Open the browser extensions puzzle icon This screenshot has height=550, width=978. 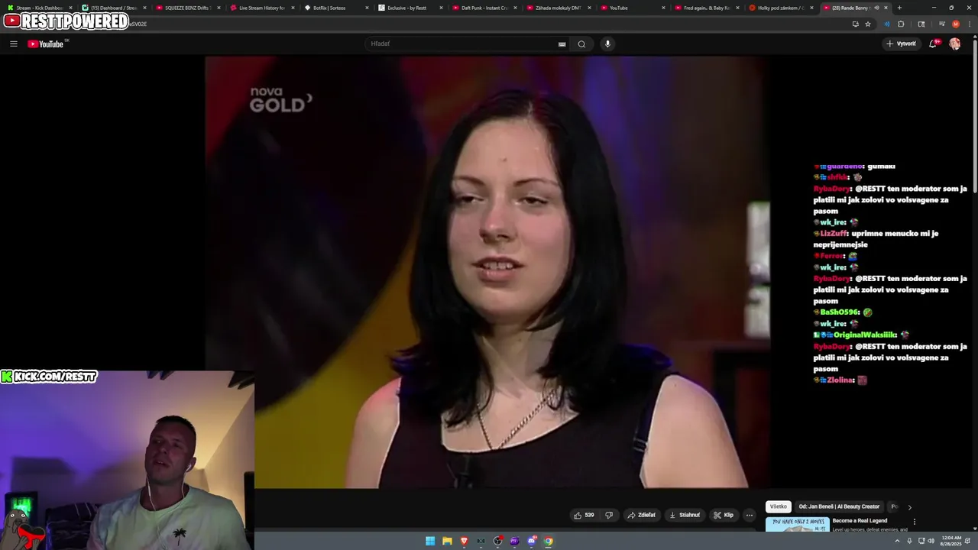[901, 24]
